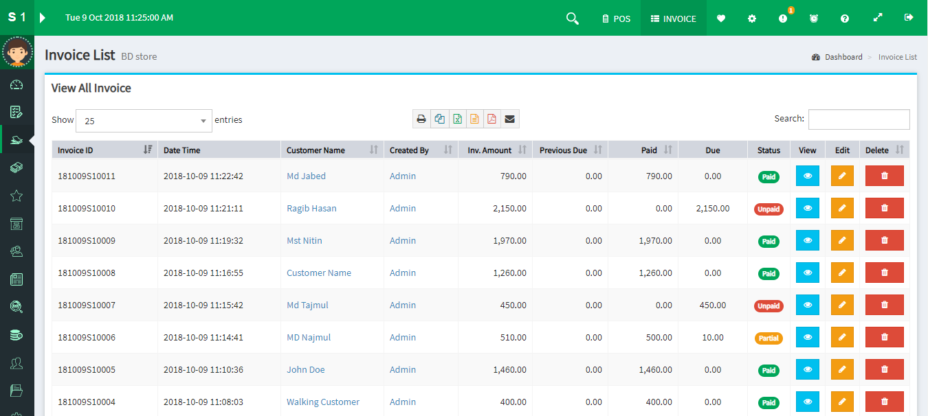Select the INVOICE menu item
928x416 pixels.
click(674, 19)
